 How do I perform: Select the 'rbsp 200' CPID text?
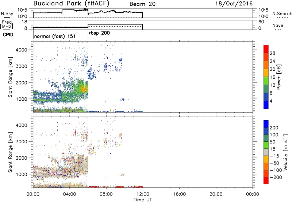99,33
